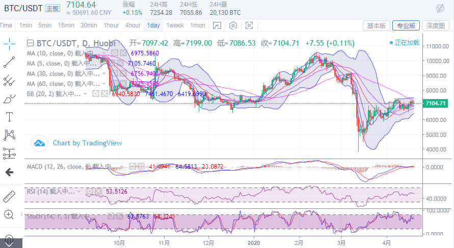Viewport: 454px width, 248px height.
Task: Expand the RSI (14) dropdown arrow
Action: point(79,192)
